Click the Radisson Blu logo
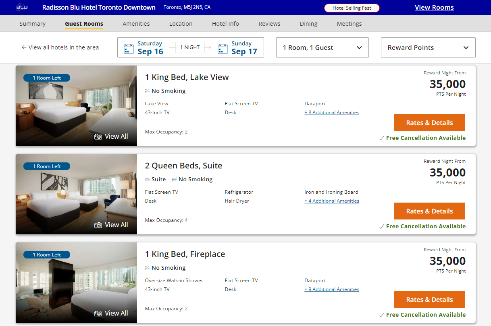 pos(22,7)
